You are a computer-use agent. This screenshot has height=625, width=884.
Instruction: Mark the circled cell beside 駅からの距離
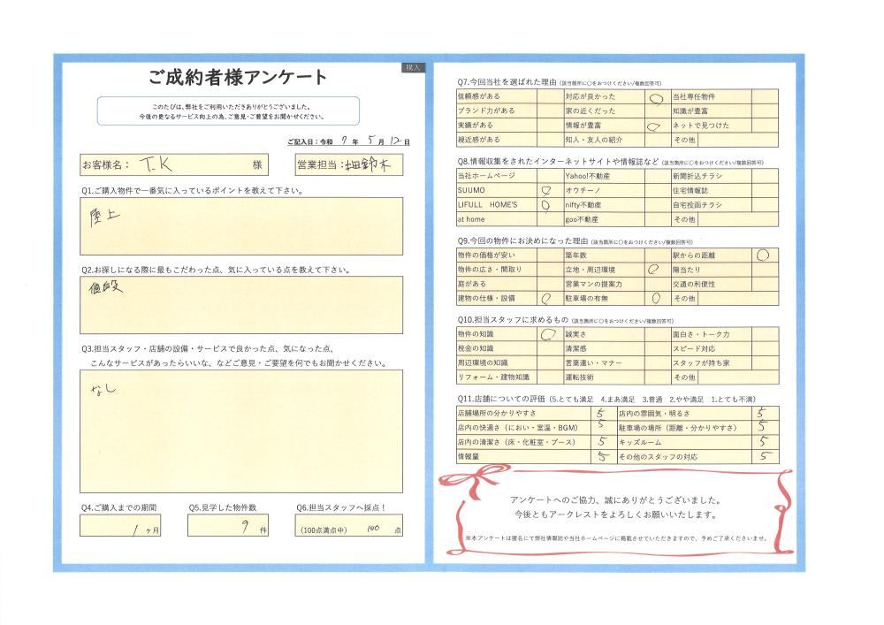765,255
